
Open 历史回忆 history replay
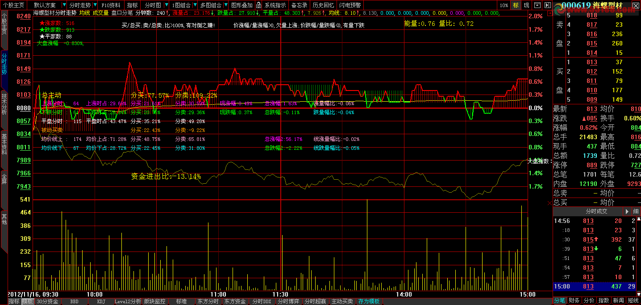tap(323, 5)
